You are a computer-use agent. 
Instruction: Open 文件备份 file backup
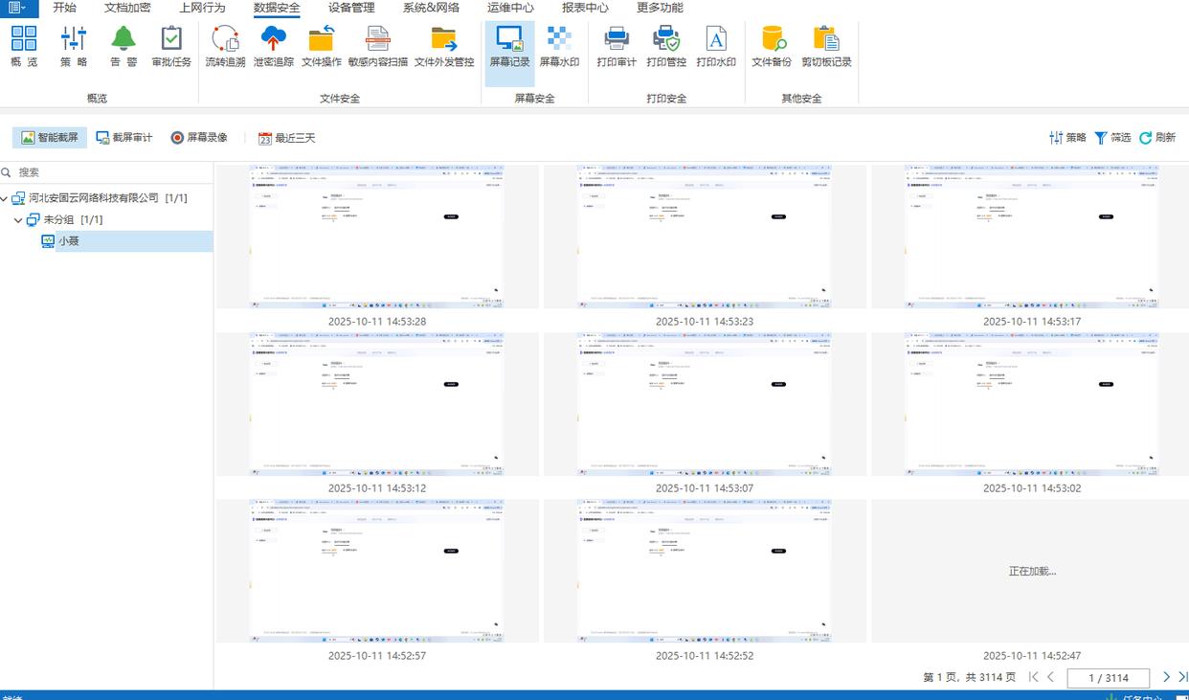772,47
